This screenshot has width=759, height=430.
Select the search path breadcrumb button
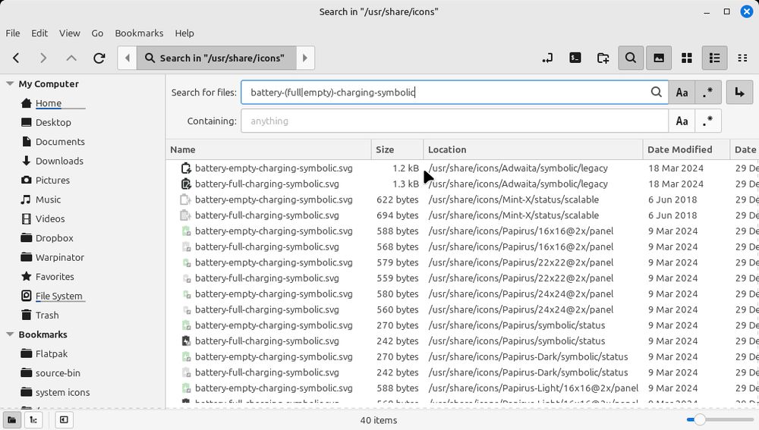pyautogui.click(x=216, y=58)
